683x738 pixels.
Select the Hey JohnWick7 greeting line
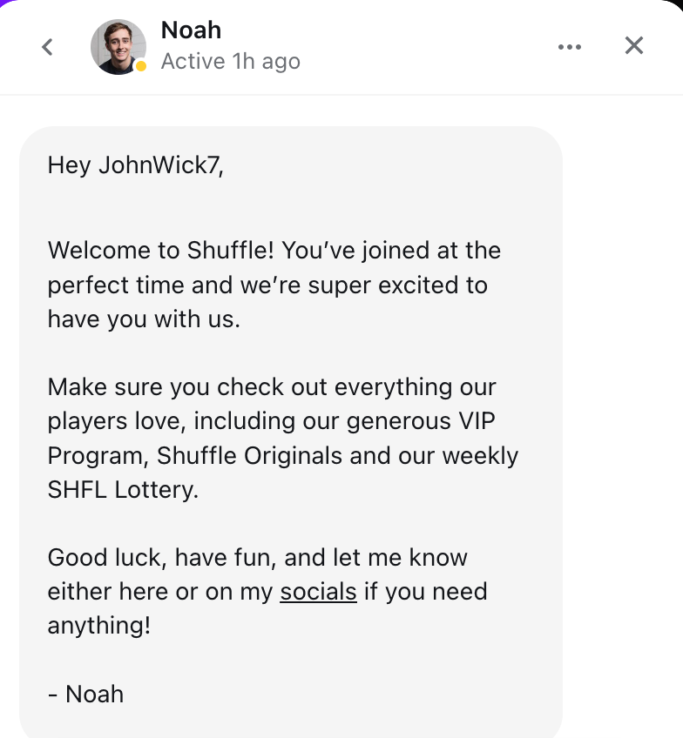point(135,165)
